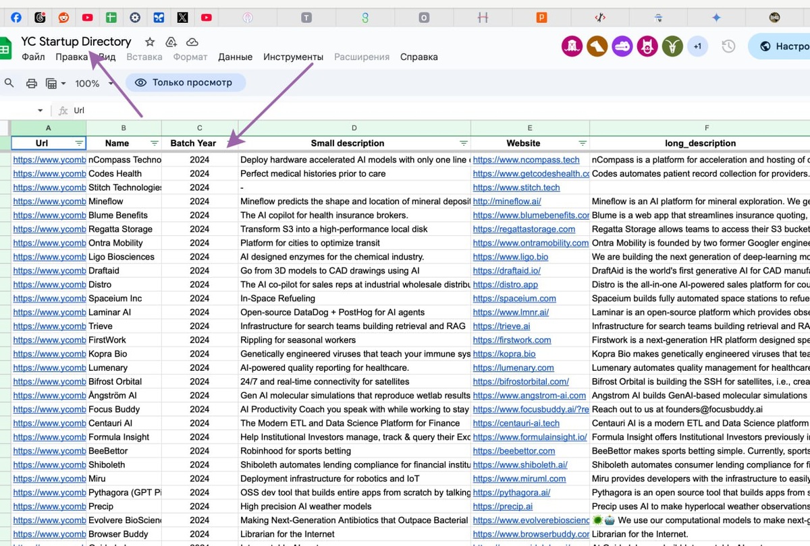Open the filter views dropdown
This screenshot has width=810, height=546.
coord(55,84)
